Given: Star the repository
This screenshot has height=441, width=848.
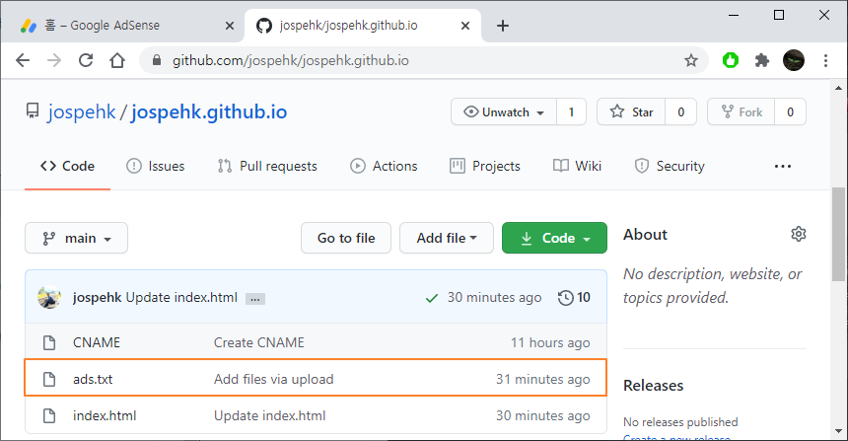Looking at the screenshot, I should click(631, 112).
